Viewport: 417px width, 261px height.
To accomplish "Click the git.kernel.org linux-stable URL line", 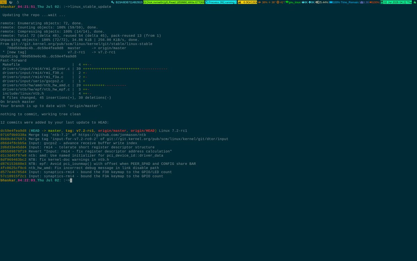I will click(x=76, y=44).
